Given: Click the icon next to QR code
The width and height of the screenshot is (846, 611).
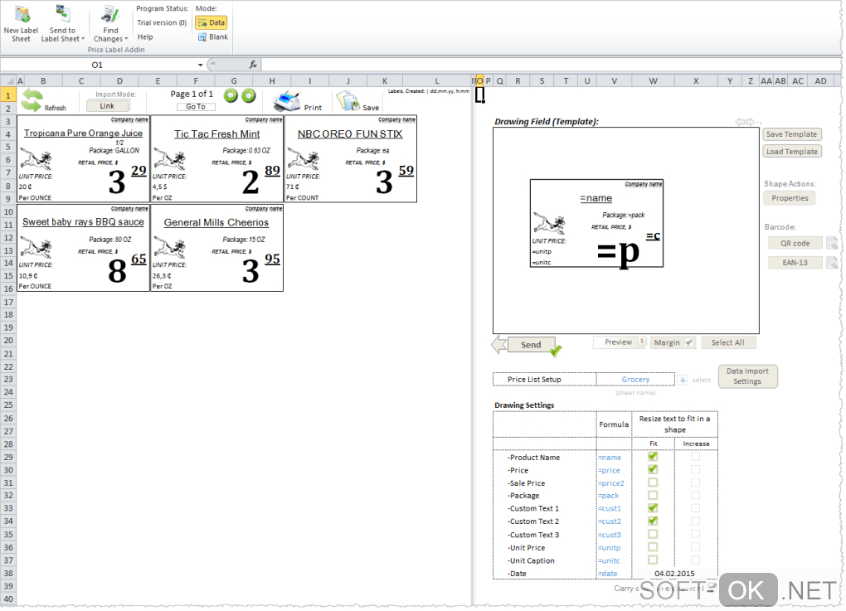Looking at the screenshot, I should point(832,243).
